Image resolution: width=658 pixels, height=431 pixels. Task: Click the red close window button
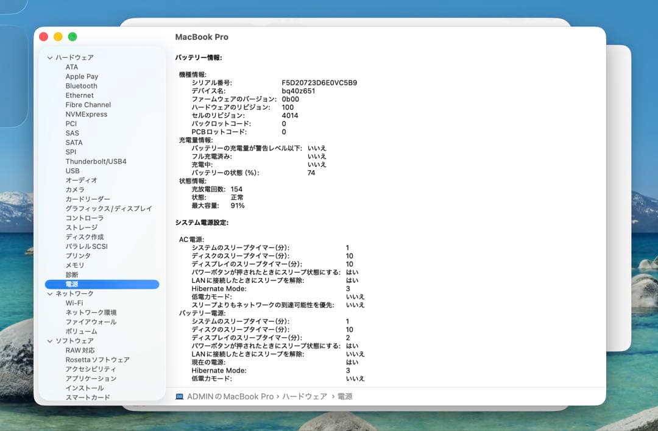pyautogui.click(x=44, y=37)
